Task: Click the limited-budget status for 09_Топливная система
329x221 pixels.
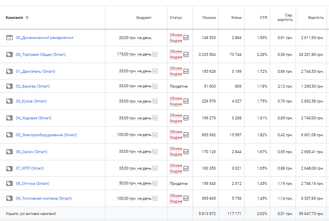Action: tap(176, 198)
